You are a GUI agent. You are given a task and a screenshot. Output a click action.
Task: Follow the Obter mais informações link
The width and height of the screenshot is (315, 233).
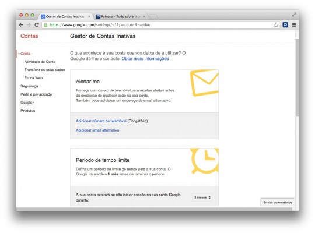pyautogui.click(x=145, y=59)
